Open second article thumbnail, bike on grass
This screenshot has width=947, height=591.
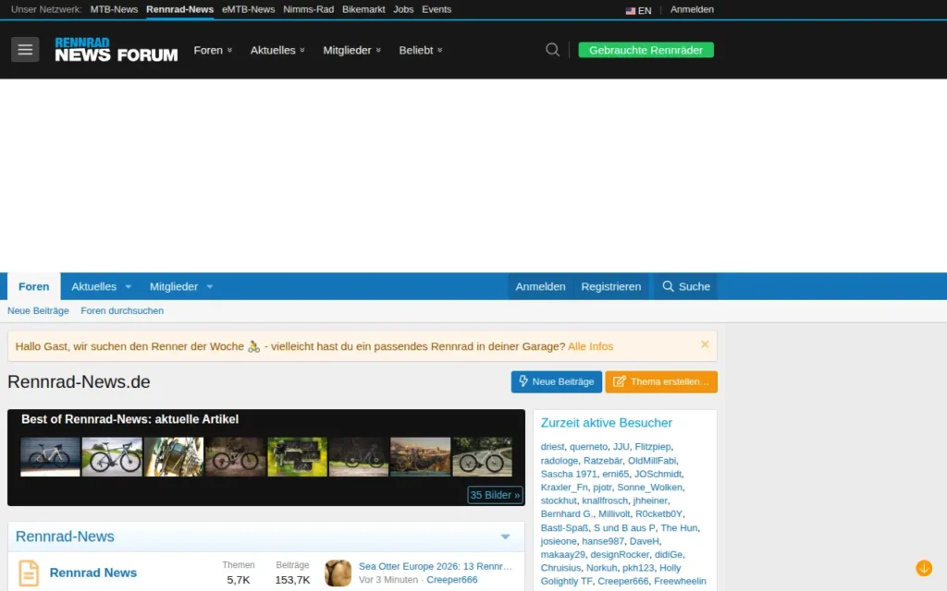pyautogui.click(x=112, y=457)
